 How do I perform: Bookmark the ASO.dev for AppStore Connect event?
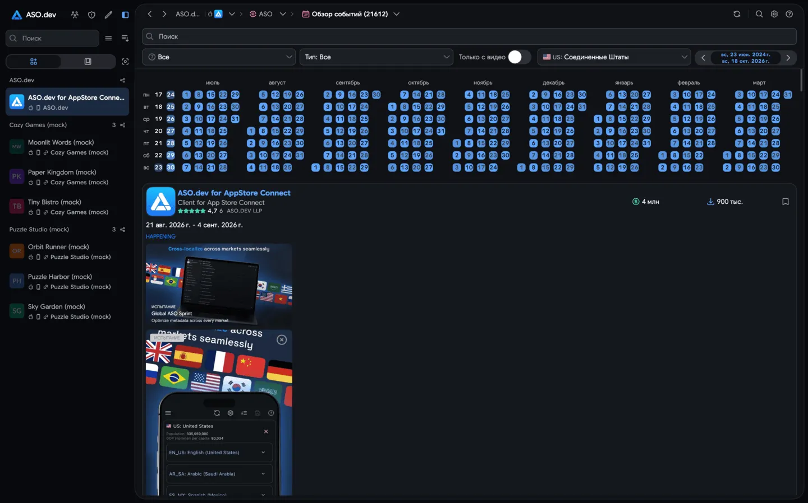(x=786, y=202)
